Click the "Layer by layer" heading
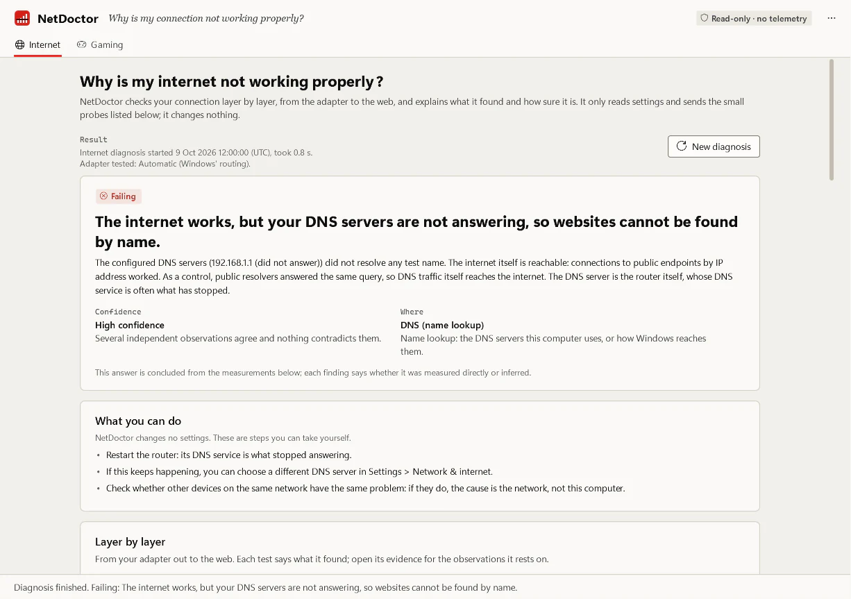 [130, 542]
